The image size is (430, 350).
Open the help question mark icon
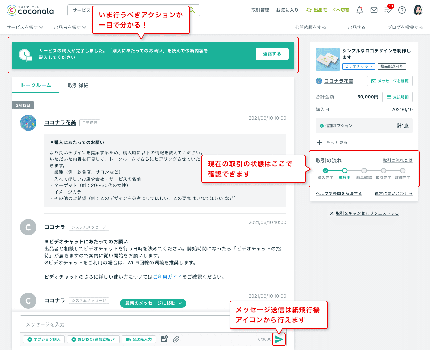click(x=402, y=10)
